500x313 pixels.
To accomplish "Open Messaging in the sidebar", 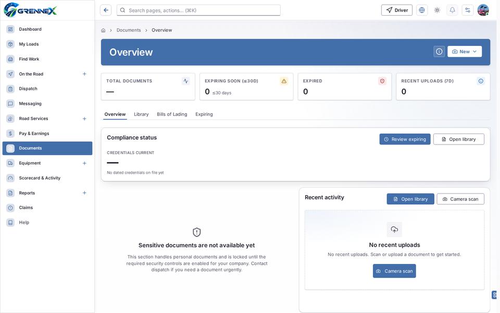I will (x=47, y=103).
